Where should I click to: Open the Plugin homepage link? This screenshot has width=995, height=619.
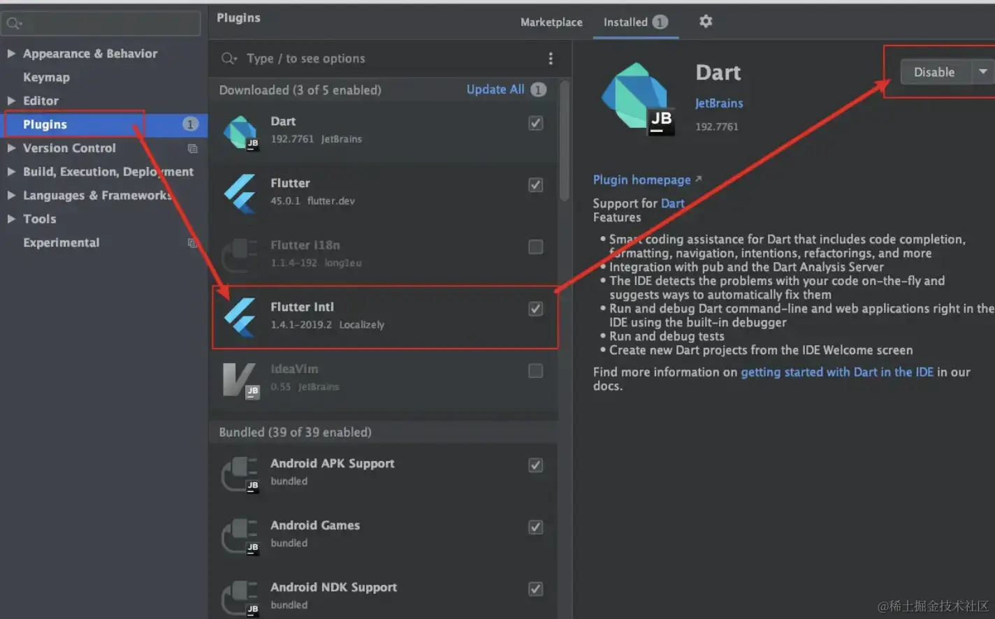[641, 180]
